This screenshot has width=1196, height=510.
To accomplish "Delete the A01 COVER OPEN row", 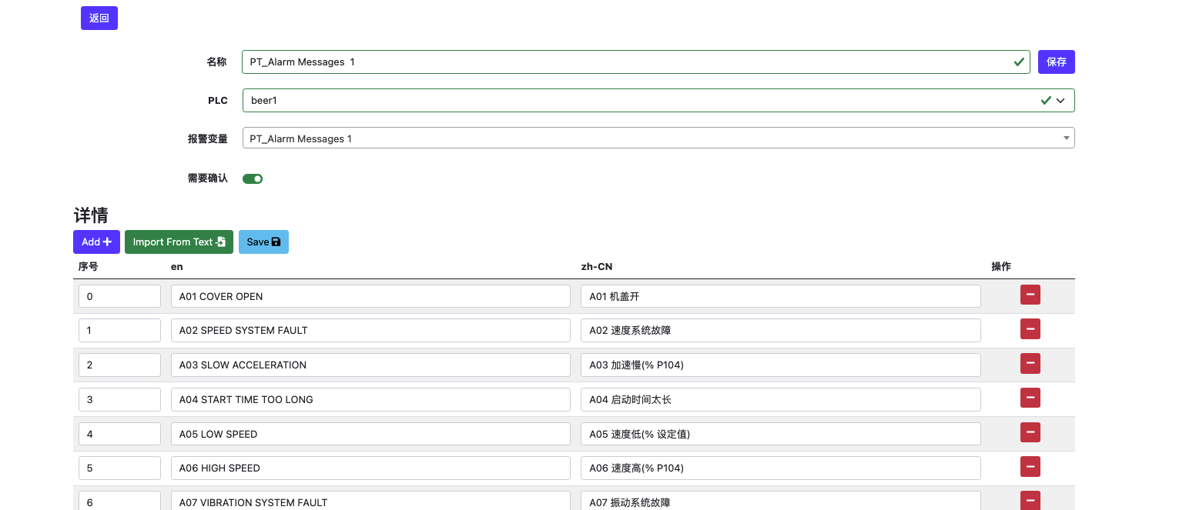I will coord(1030,295).
